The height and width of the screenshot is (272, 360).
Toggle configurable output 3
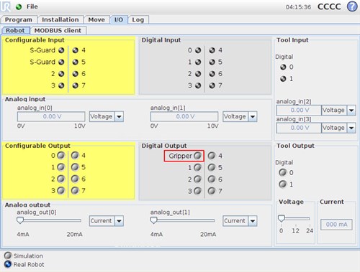[61, 190]
